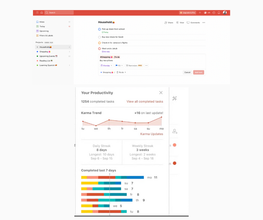Image resolution: width=263 pixels, height=220 pixels.
Task: Open the P3 priority picker chip
Action: tap(118, 66)
